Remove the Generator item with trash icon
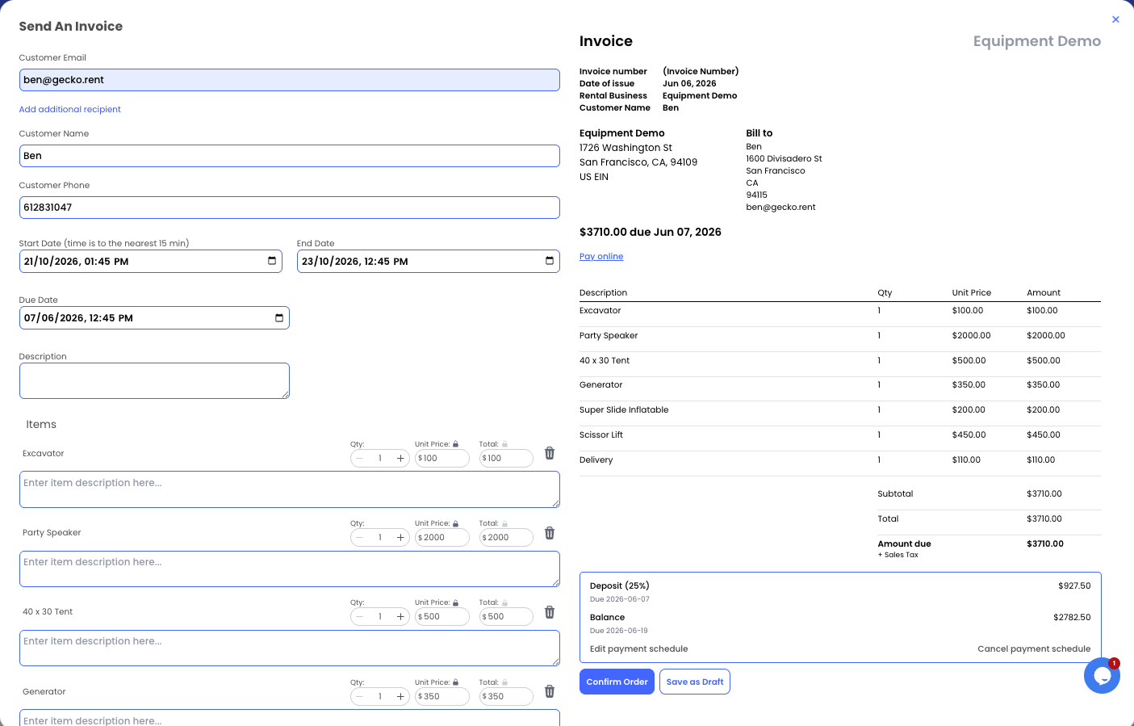Viewport: 1134px width, 726px height. (x=550, y=691)
